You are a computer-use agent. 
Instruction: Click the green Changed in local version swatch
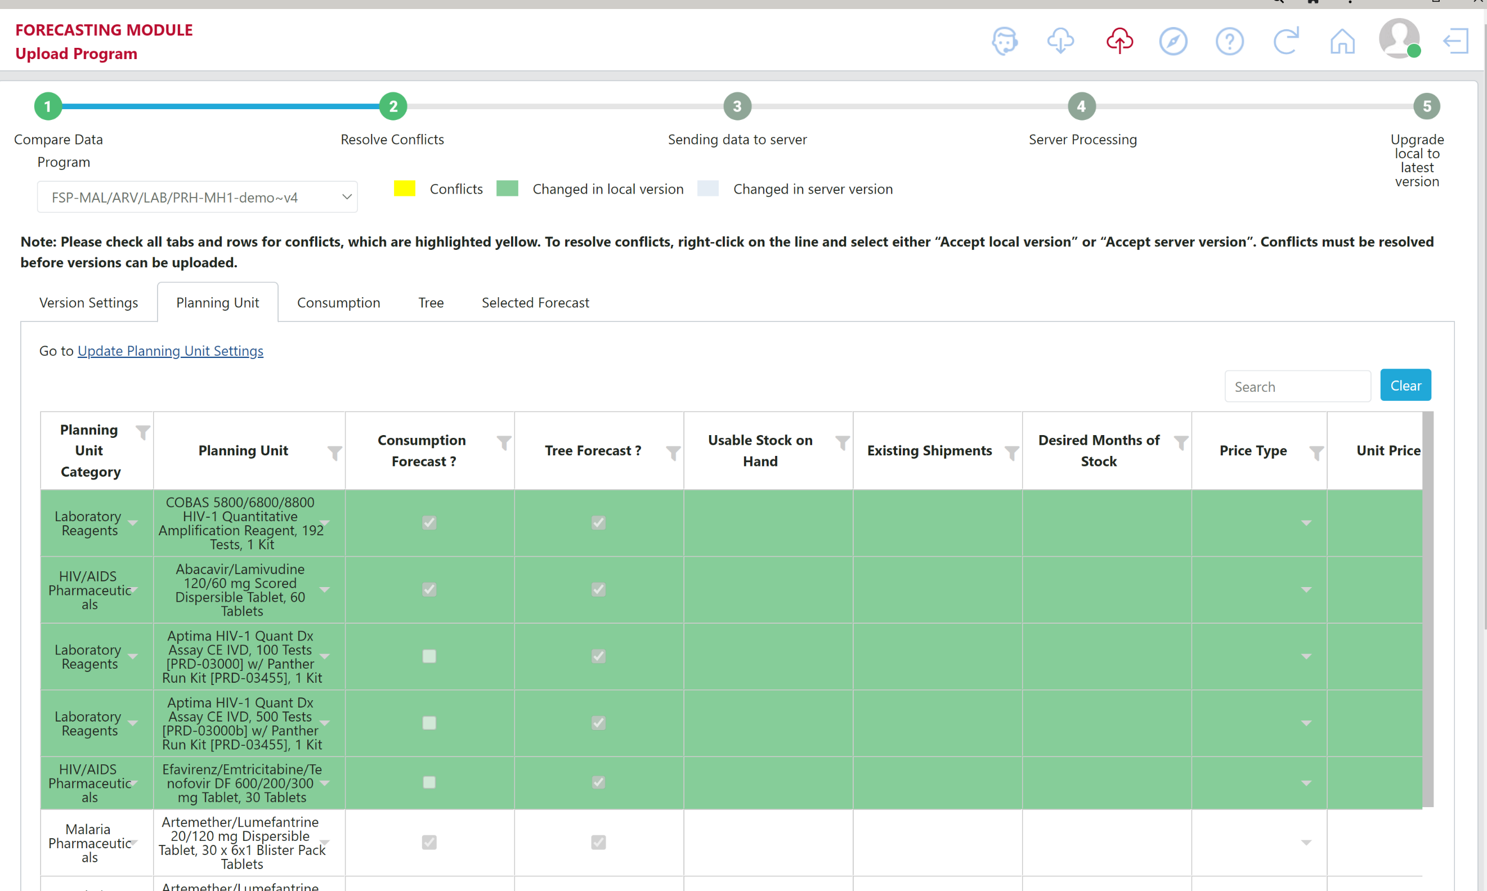[x=507, y=189]
